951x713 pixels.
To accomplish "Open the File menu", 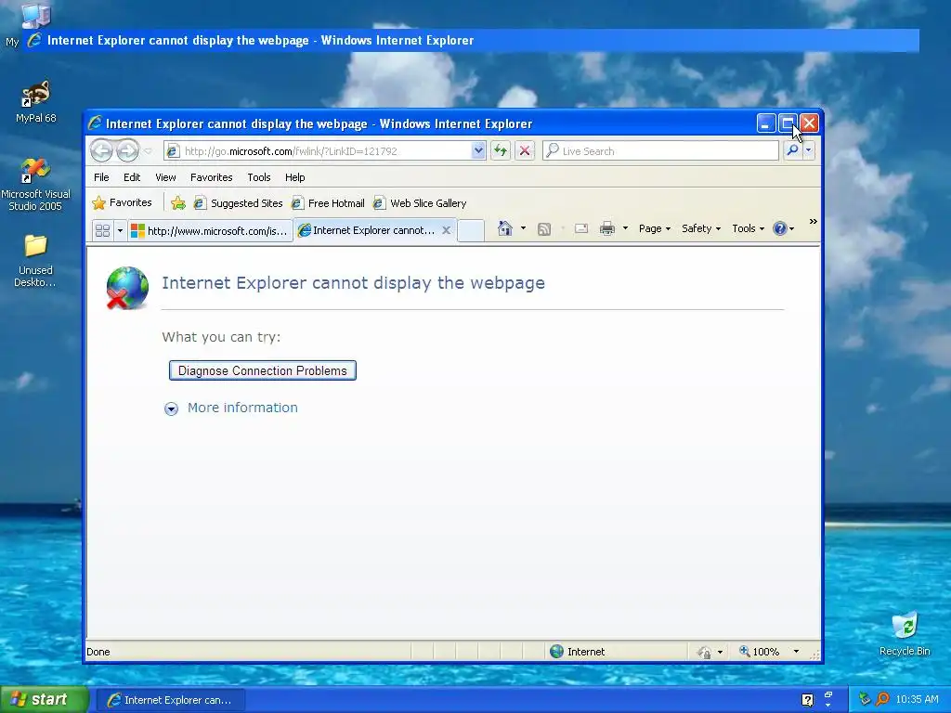I will point(101,177).
